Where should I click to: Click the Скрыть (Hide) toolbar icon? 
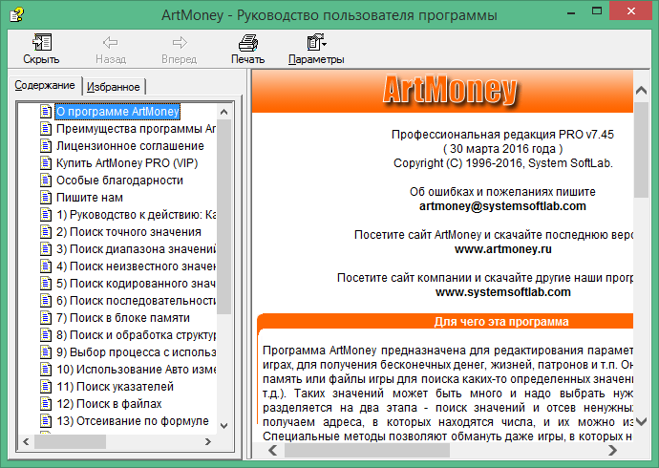pos(42,42)
